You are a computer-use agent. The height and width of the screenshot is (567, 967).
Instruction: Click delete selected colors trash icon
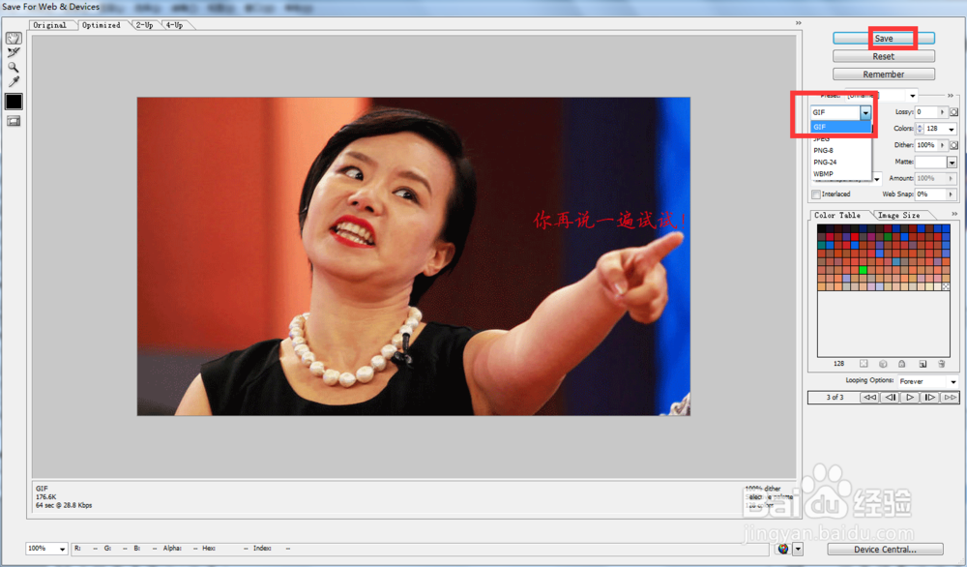click(941, 364)
